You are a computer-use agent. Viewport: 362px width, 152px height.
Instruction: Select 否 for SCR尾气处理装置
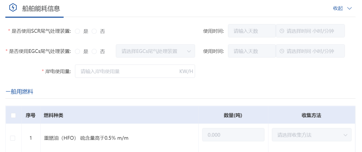94,31
